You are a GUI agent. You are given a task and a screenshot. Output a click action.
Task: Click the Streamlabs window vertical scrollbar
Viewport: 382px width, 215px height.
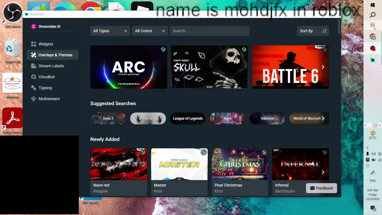339,26
